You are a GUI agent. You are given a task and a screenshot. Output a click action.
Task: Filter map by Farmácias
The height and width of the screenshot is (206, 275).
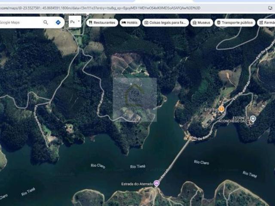click(266, 23)
